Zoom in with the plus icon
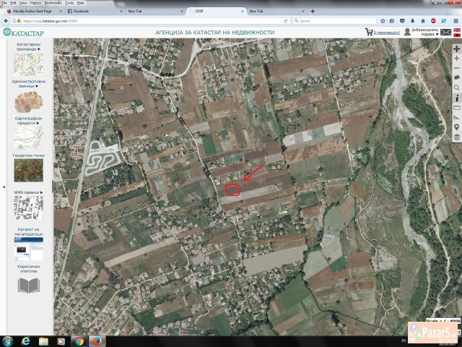The width and height of the screenshot is (462, 347). (456, 58)
